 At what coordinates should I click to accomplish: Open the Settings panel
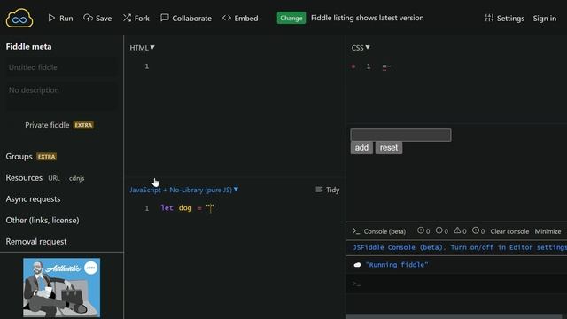[504, 18]
